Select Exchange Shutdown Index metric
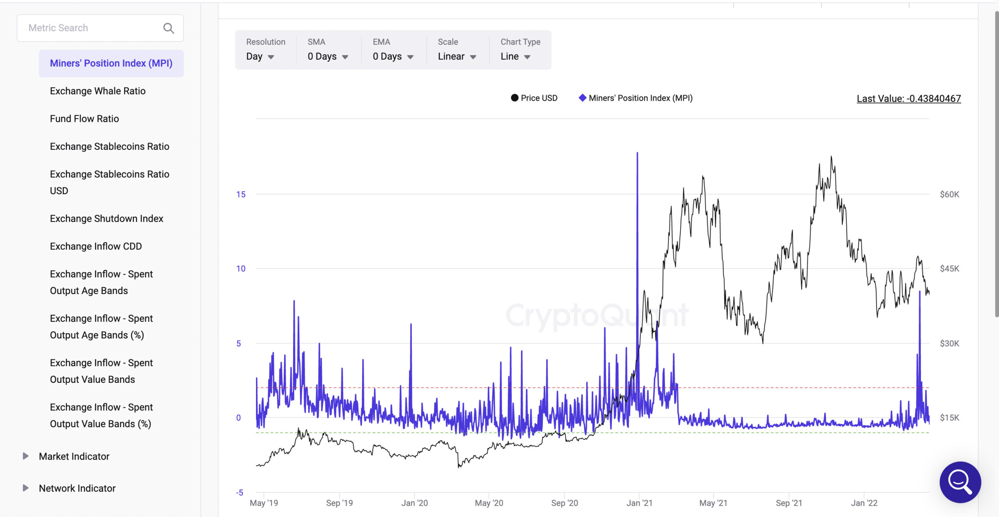Image resolution: width=999 pixels, height=517 pixels. [107, 219]
